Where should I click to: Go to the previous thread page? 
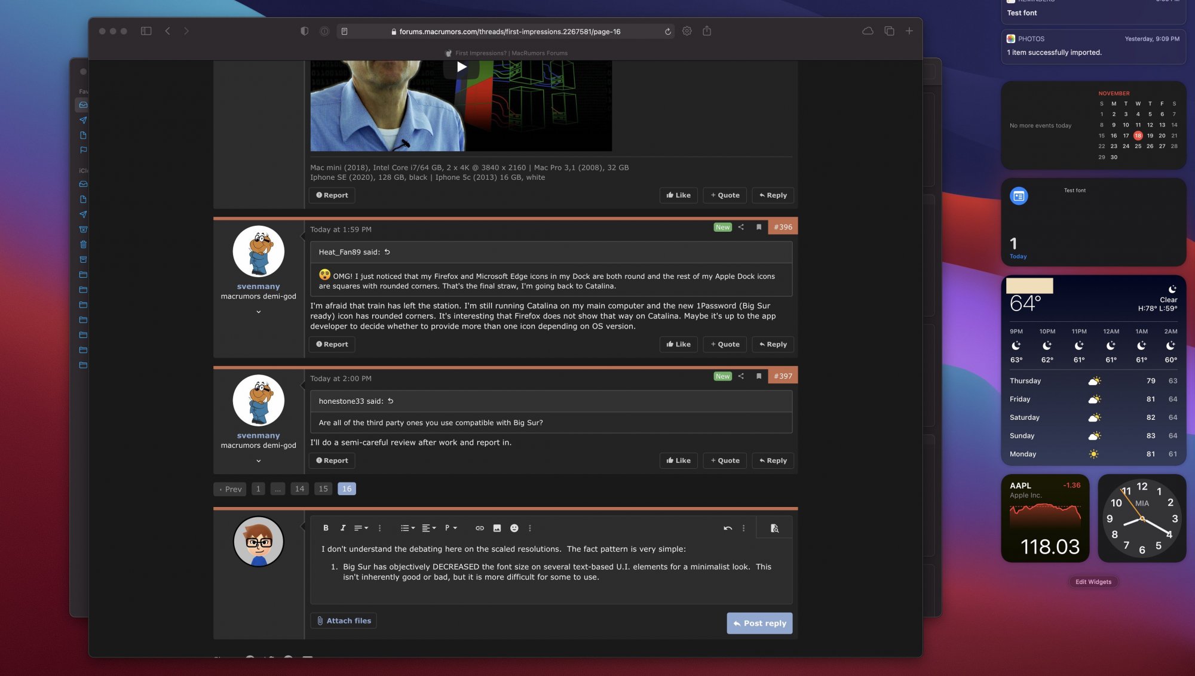[230, 489]
